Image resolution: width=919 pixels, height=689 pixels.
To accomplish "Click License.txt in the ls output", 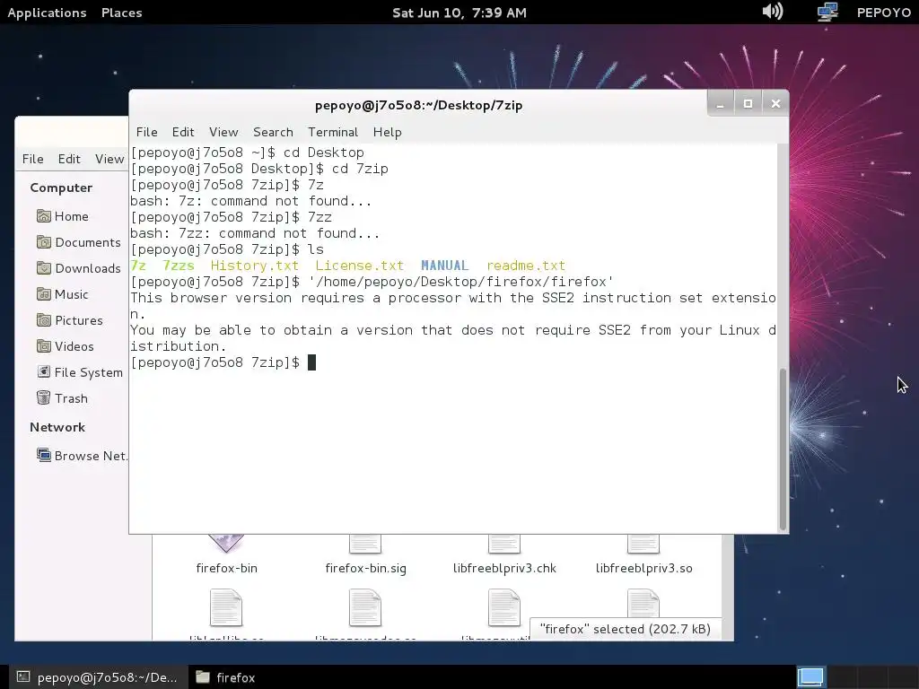I will pyautogui.click(x=359, y=266).
